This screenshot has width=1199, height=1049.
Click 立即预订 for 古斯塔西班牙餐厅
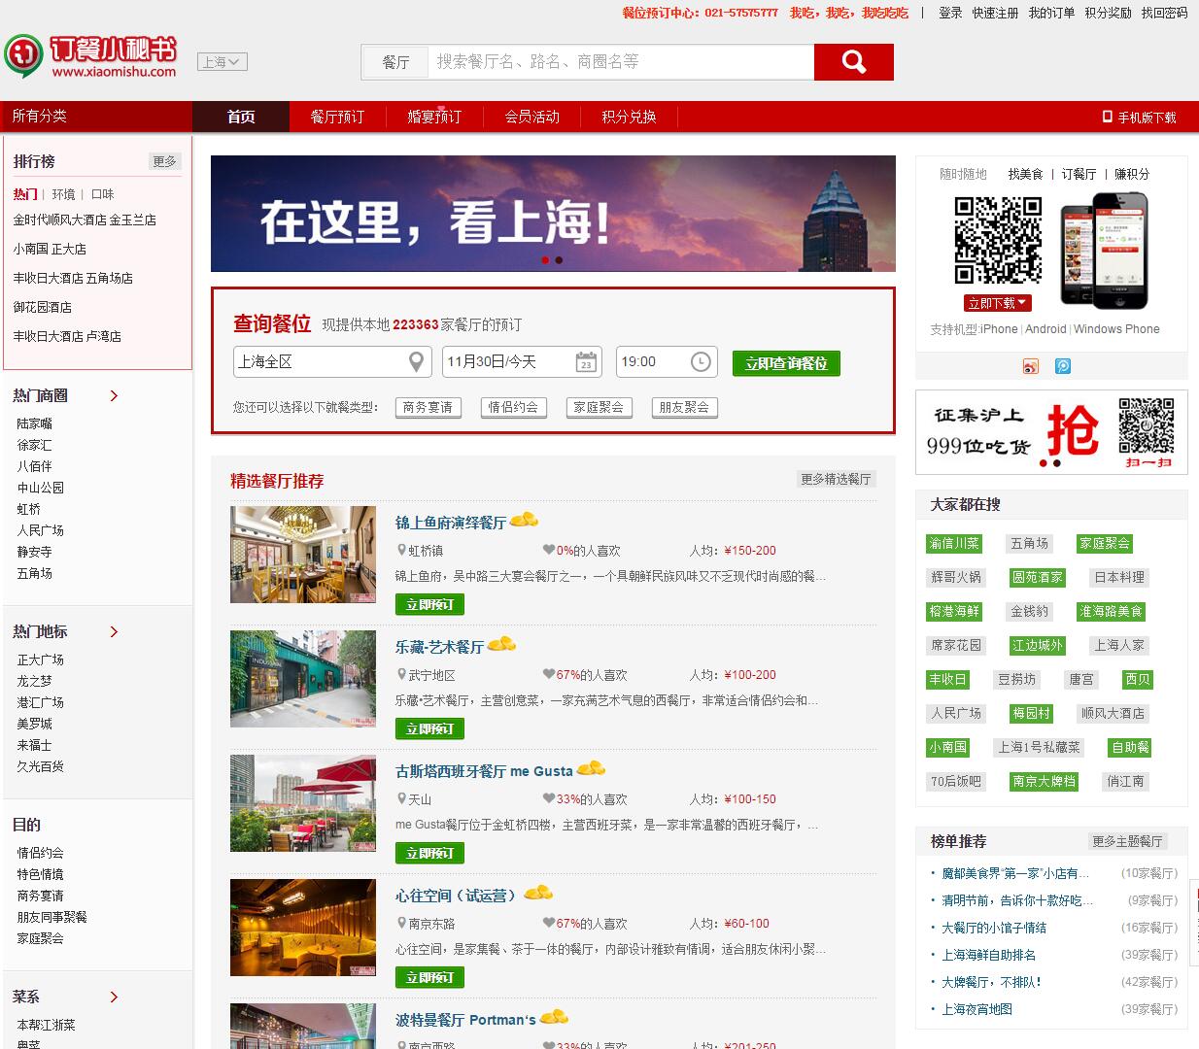429,853
